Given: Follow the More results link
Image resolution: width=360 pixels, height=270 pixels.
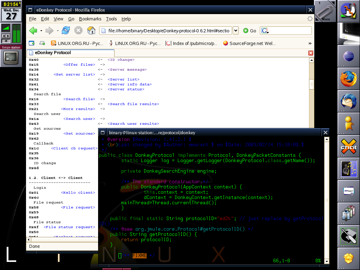Looking at the screenshot, I should point(78,109).
